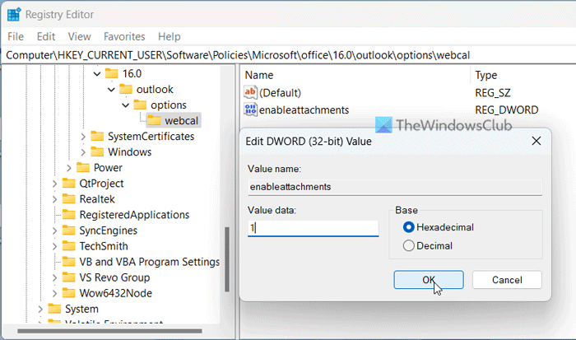The width and height of the screenshot is (576, 340).
Task: Click the REG_DWORD type cell
Action: click(x=507, y=109)
